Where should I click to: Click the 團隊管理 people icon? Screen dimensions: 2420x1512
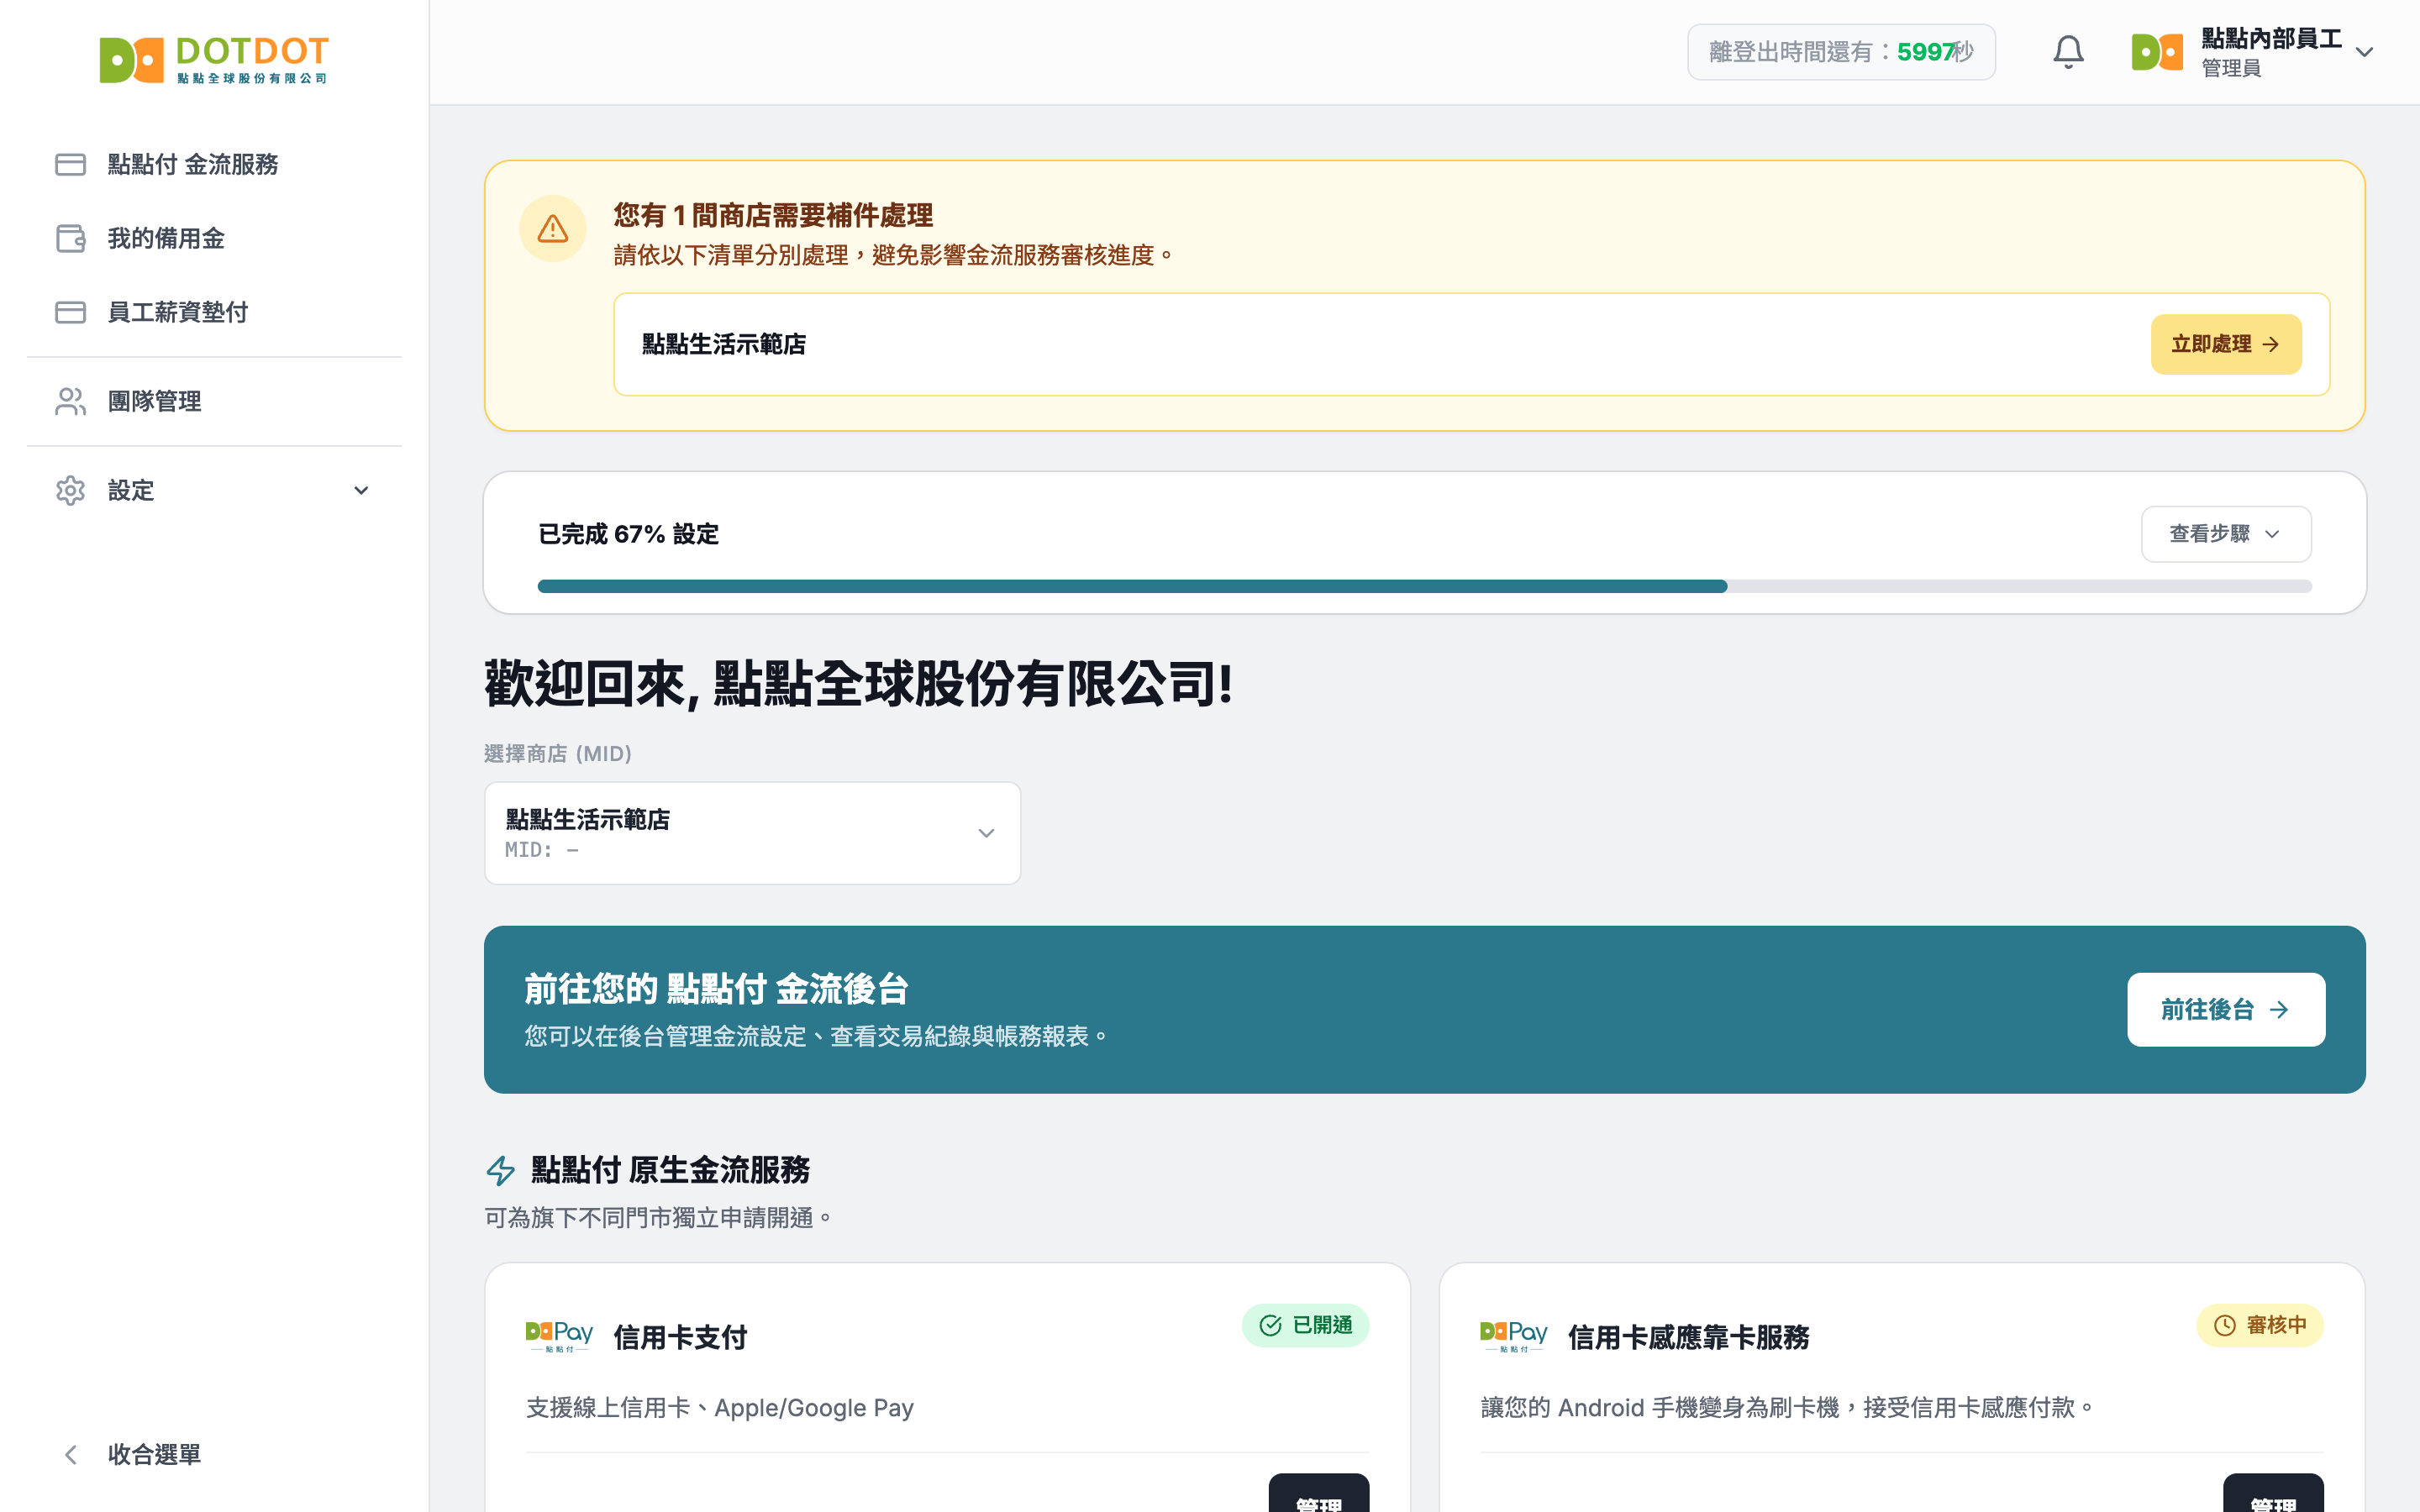tap(70, 401)
